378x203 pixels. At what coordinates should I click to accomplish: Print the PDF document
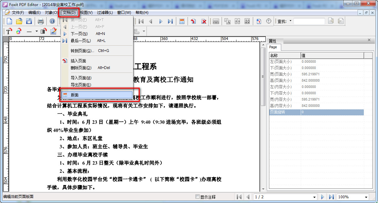40,21
